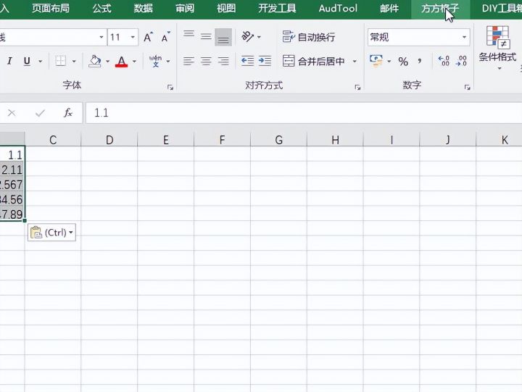This screenshot has width=522, height=392.
Task: Open number dialog launcher in 数字 group
Action: (x=468, y=88)
